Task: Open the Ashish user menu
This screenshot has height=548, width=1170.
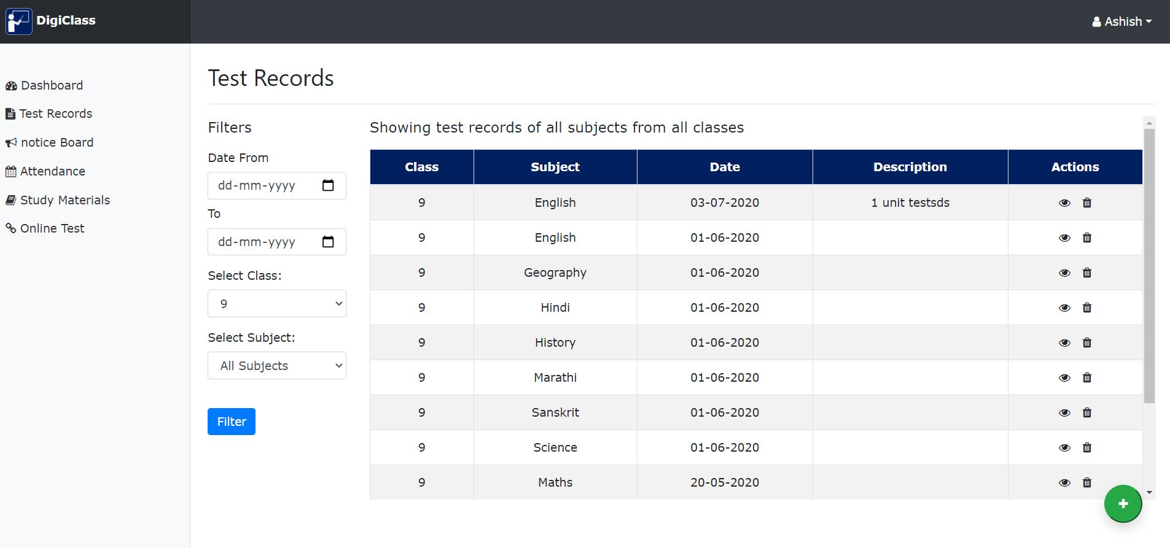Action: (1121, 21)
